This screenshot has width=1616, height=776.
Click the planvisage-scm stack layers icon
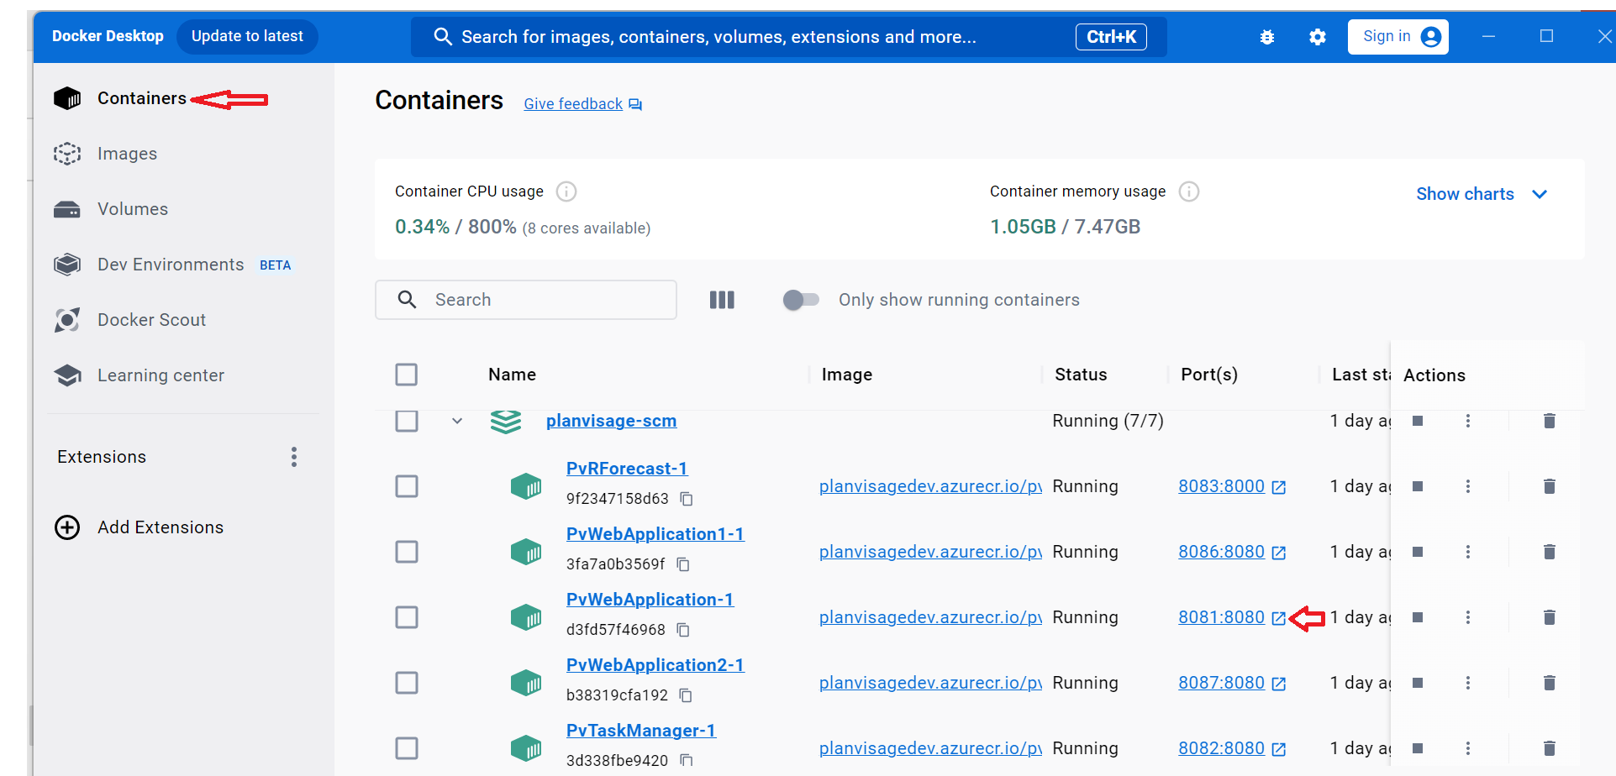506,422
